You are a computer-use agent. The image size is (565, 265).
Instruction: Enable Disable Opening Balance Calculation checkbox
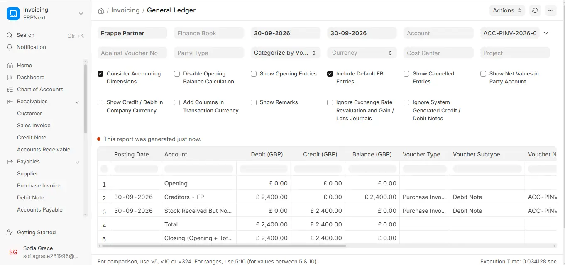click(177, 74)
